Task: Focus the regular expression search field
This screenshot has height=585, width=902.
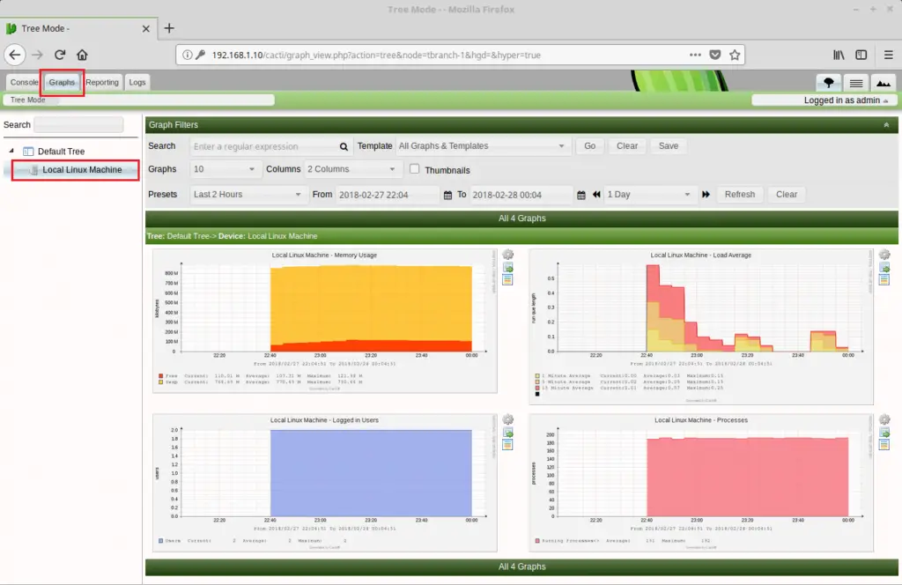Action: 263,146
